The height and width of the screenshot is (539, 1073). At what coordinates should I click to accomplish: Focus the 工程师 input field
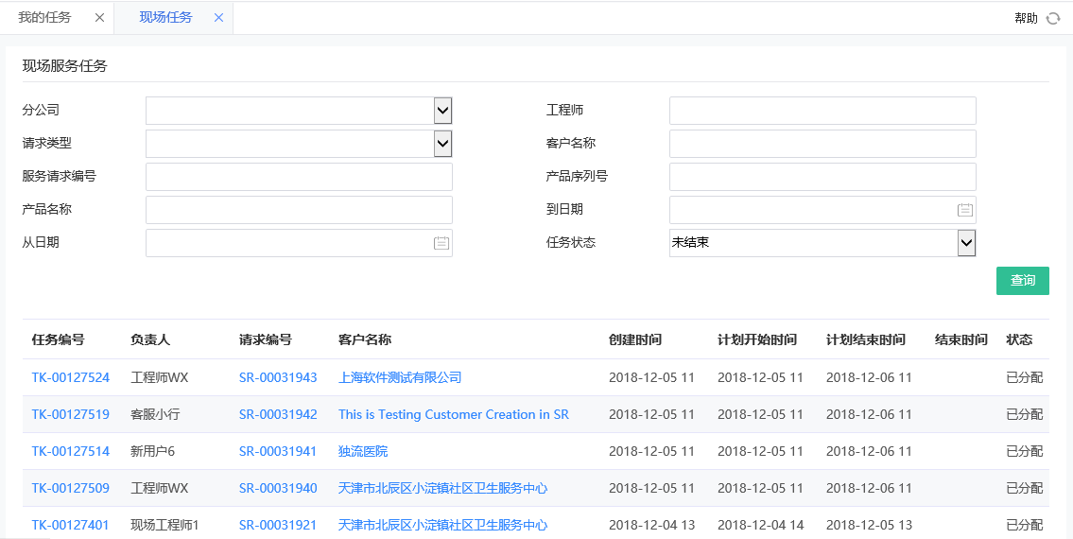822,111
